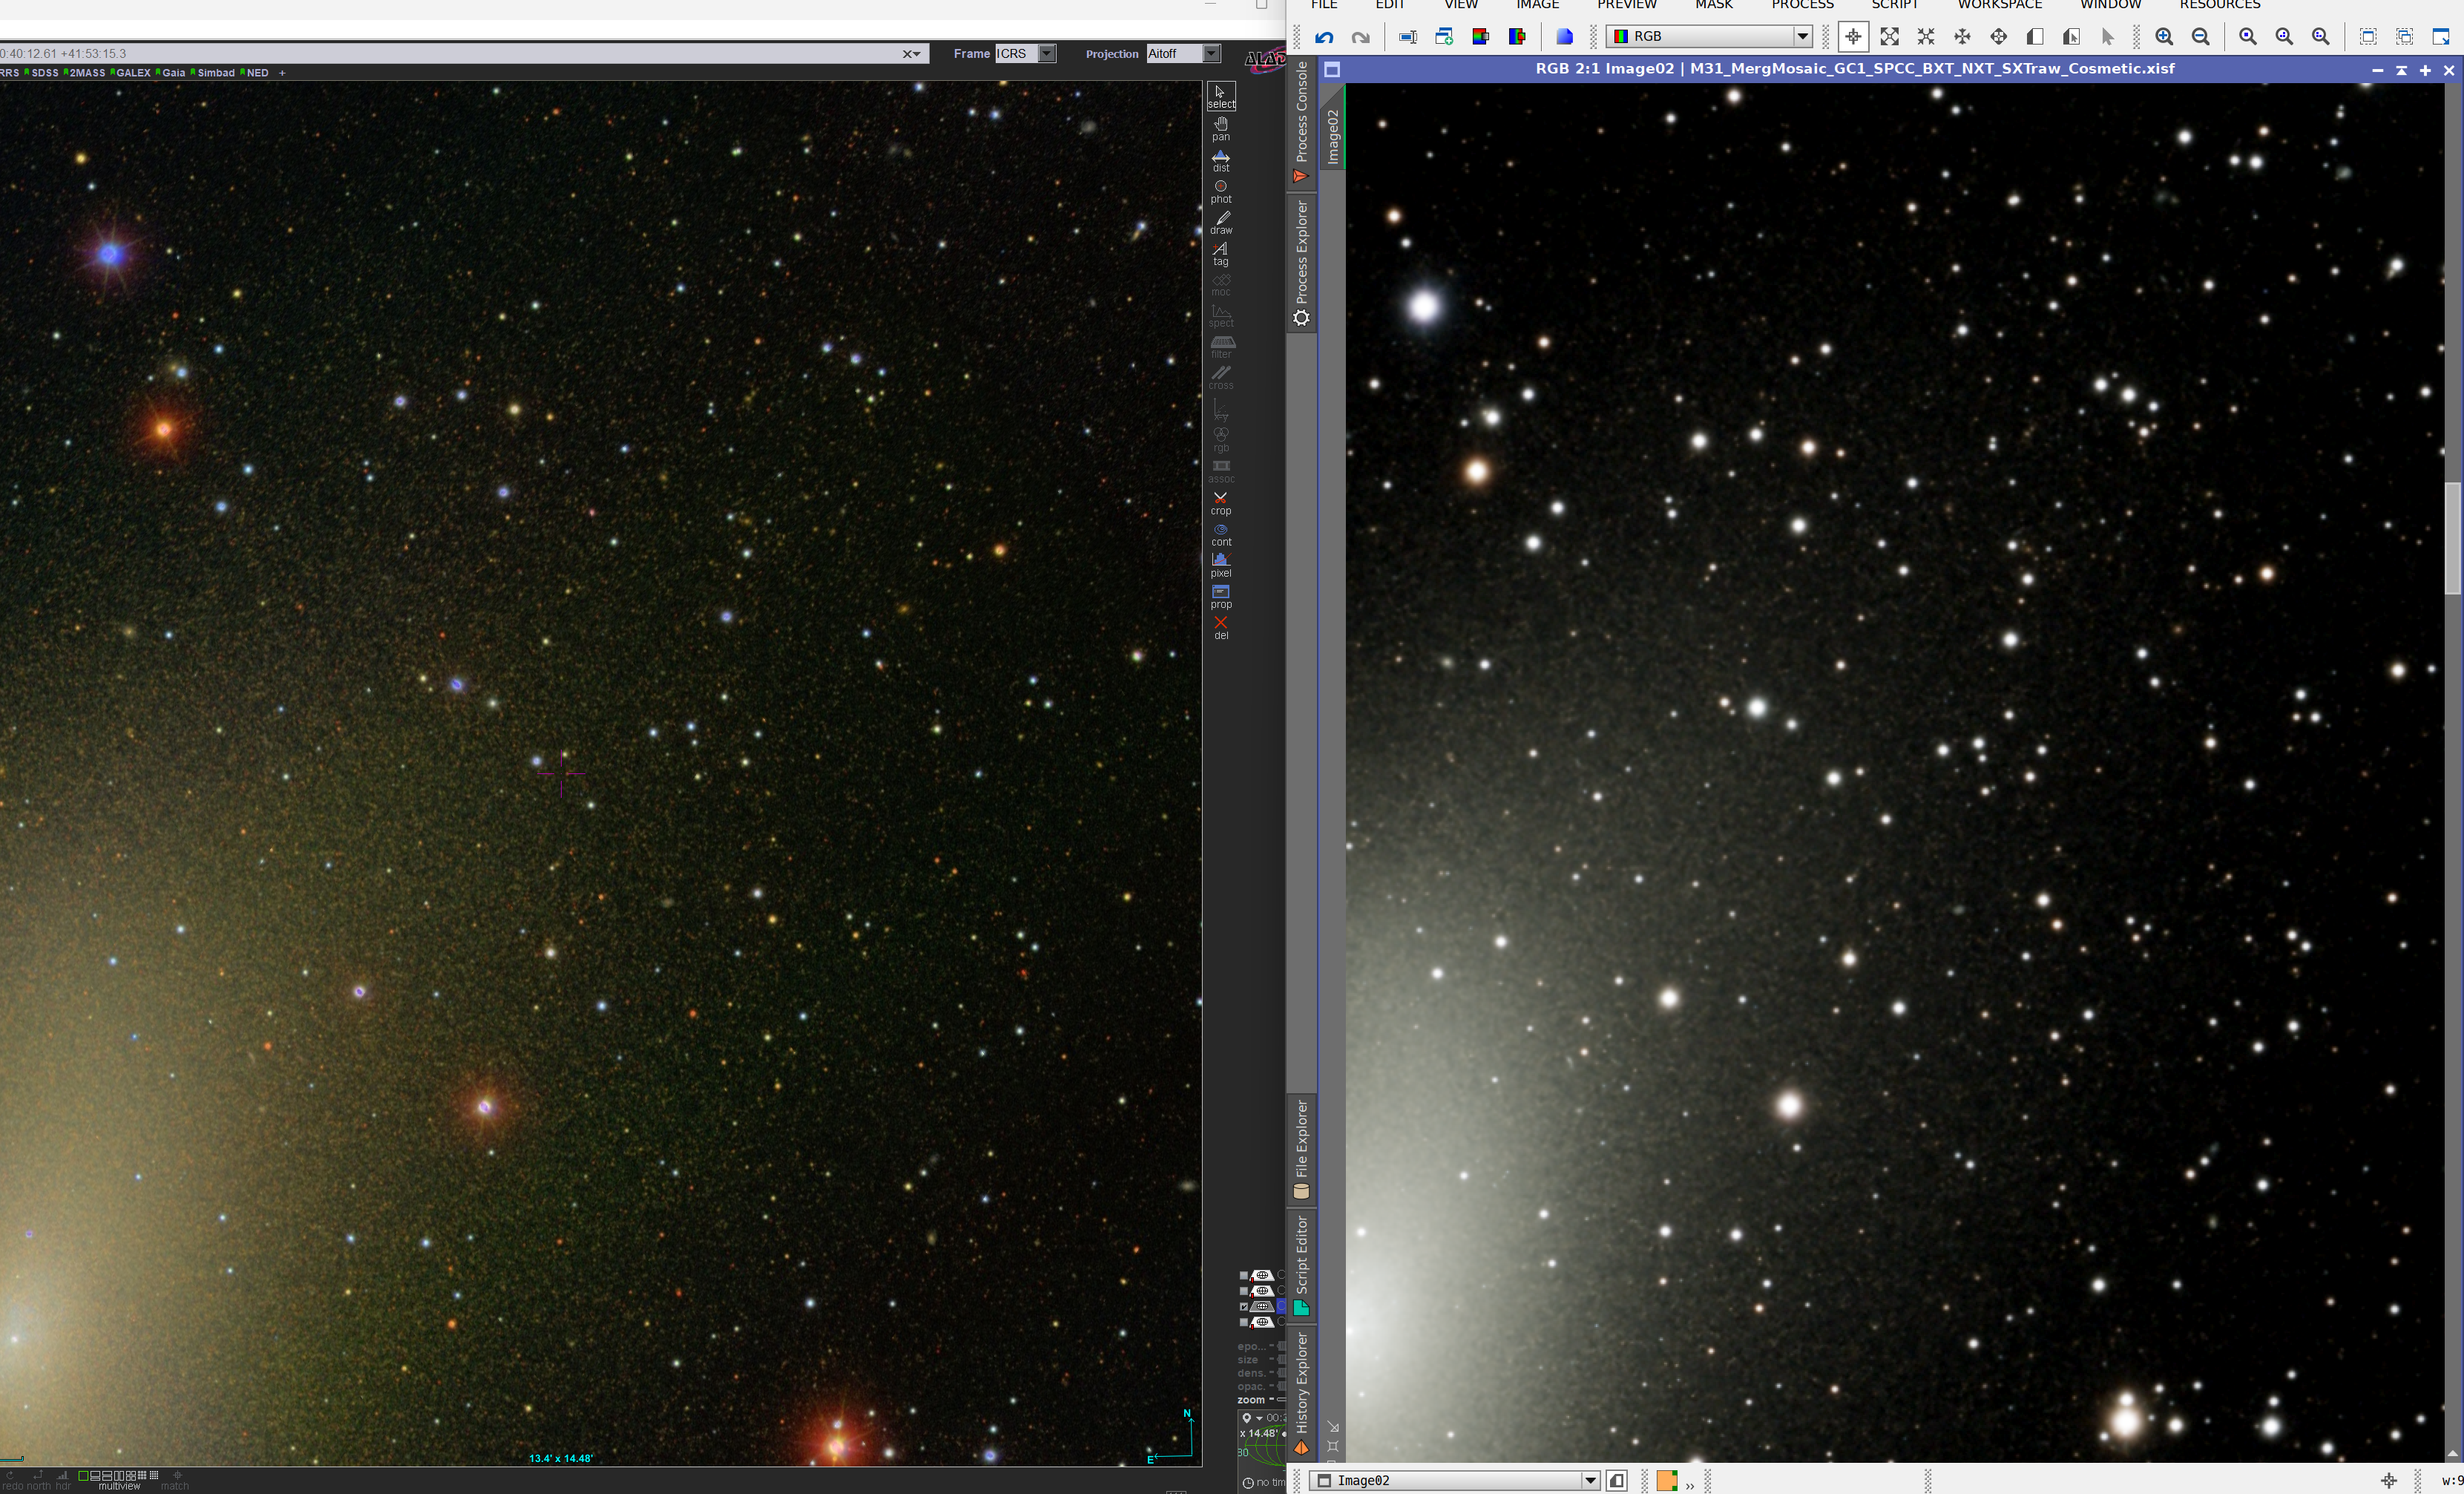Open PixInsight MASK menu
This screenshot has width=2464, height=1494.
[1714, 5]
